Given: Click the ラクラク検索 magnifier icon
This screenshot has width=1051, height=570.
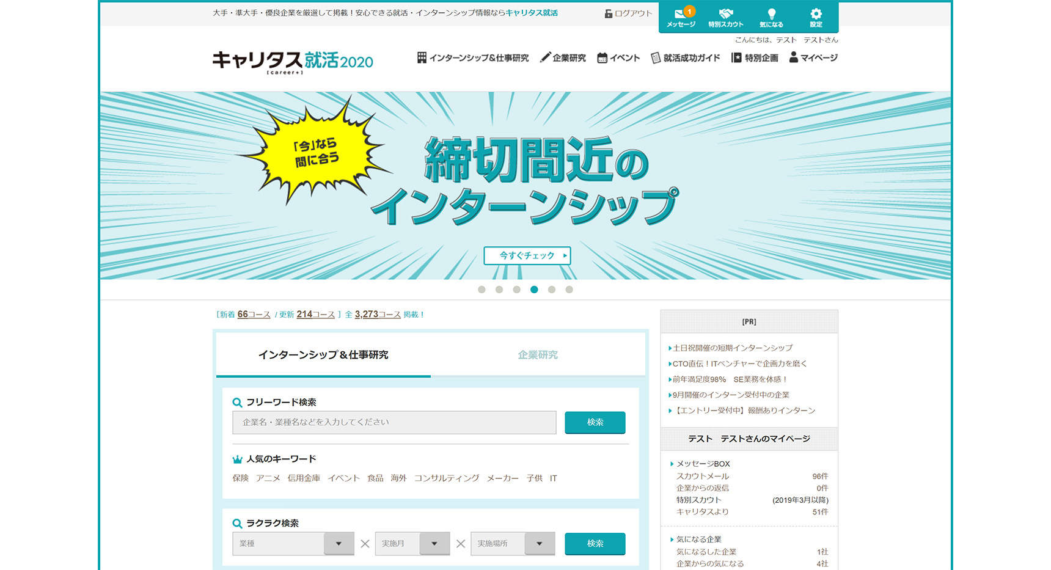Looking at the screenshot, I should coord(237,524).
